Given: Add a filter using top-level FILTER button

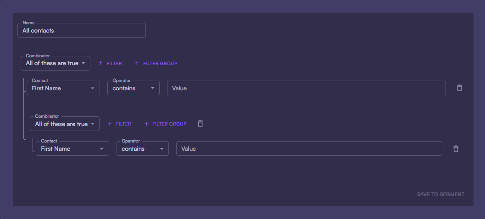Looking at the screenshot, I should click(x=114, y=63).
